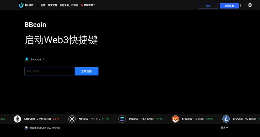Open the language globe icon

click(250, 5)
